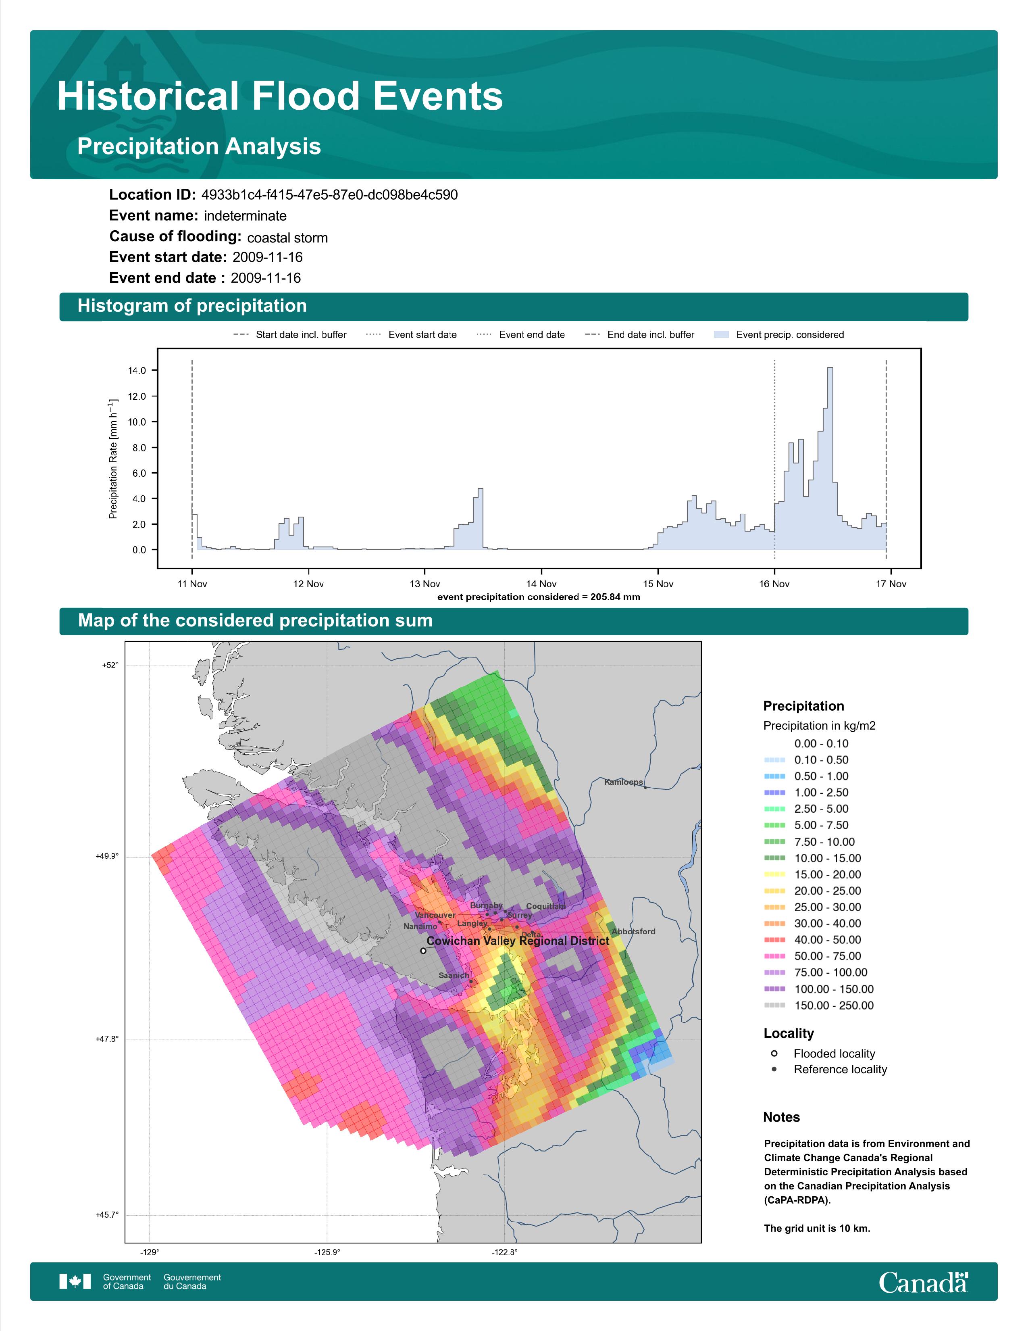Click the 40.00 - 50.00 precipitation swatch
Viewport: 1028px width, 1331px height.
coord(774,940)
